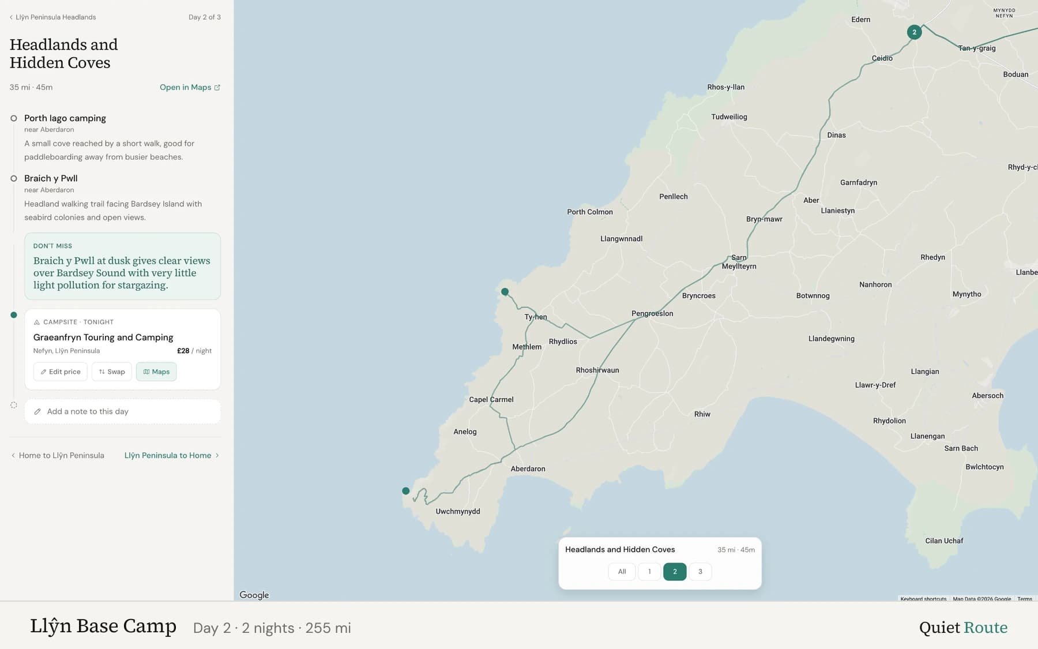Click the Headlands and Hidden Coves sidebar heading
1038x649 pixels.
click(64, 54)
